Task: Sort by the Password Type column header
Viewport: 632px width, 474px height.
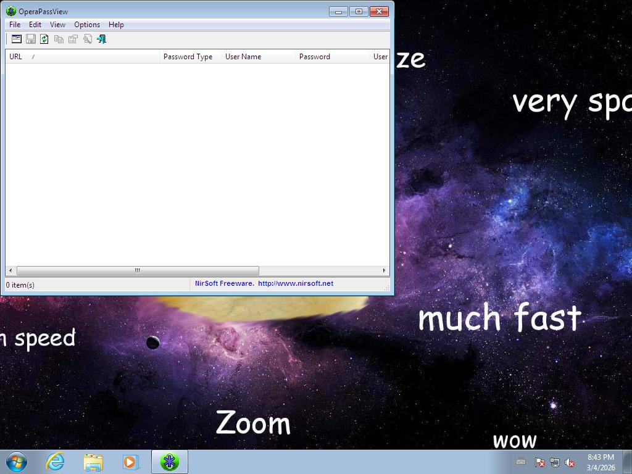Action: (x=188, y=57)
